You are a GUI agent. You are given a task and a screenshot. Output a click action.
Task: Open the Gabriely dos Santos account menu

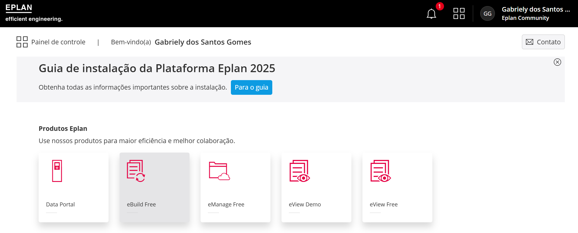point(536,9)
